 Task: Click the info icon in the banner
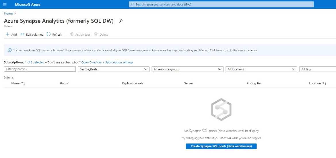10,50
